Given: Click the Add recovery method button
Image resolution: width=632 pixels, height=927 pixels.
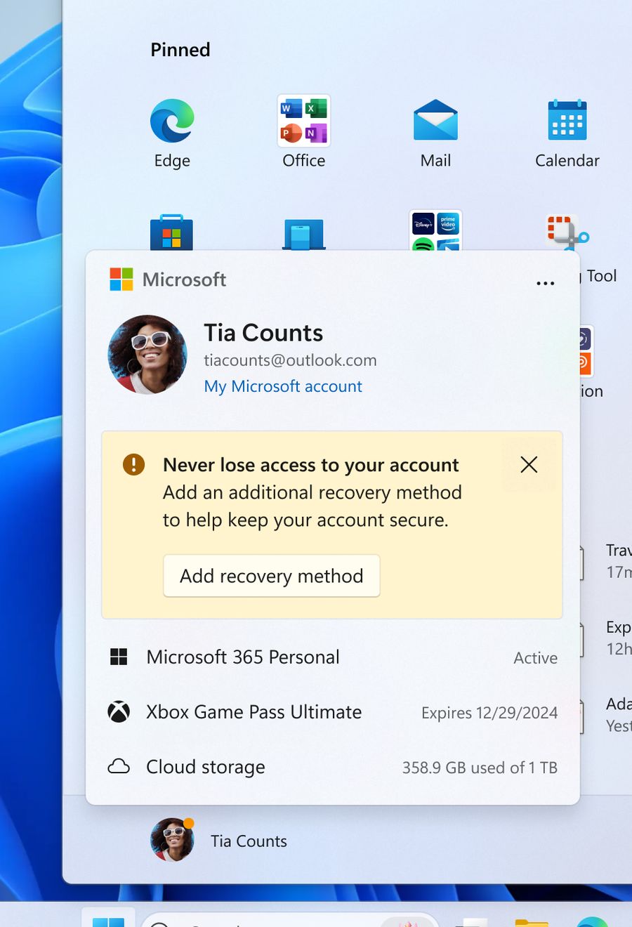Looking at the screenshot, I should click(x=272, y=576).
